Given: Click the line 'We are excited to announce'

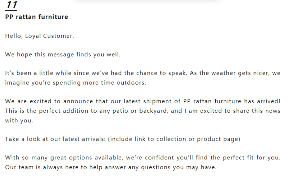Looking at the screenshot, I should pos(143,101).
